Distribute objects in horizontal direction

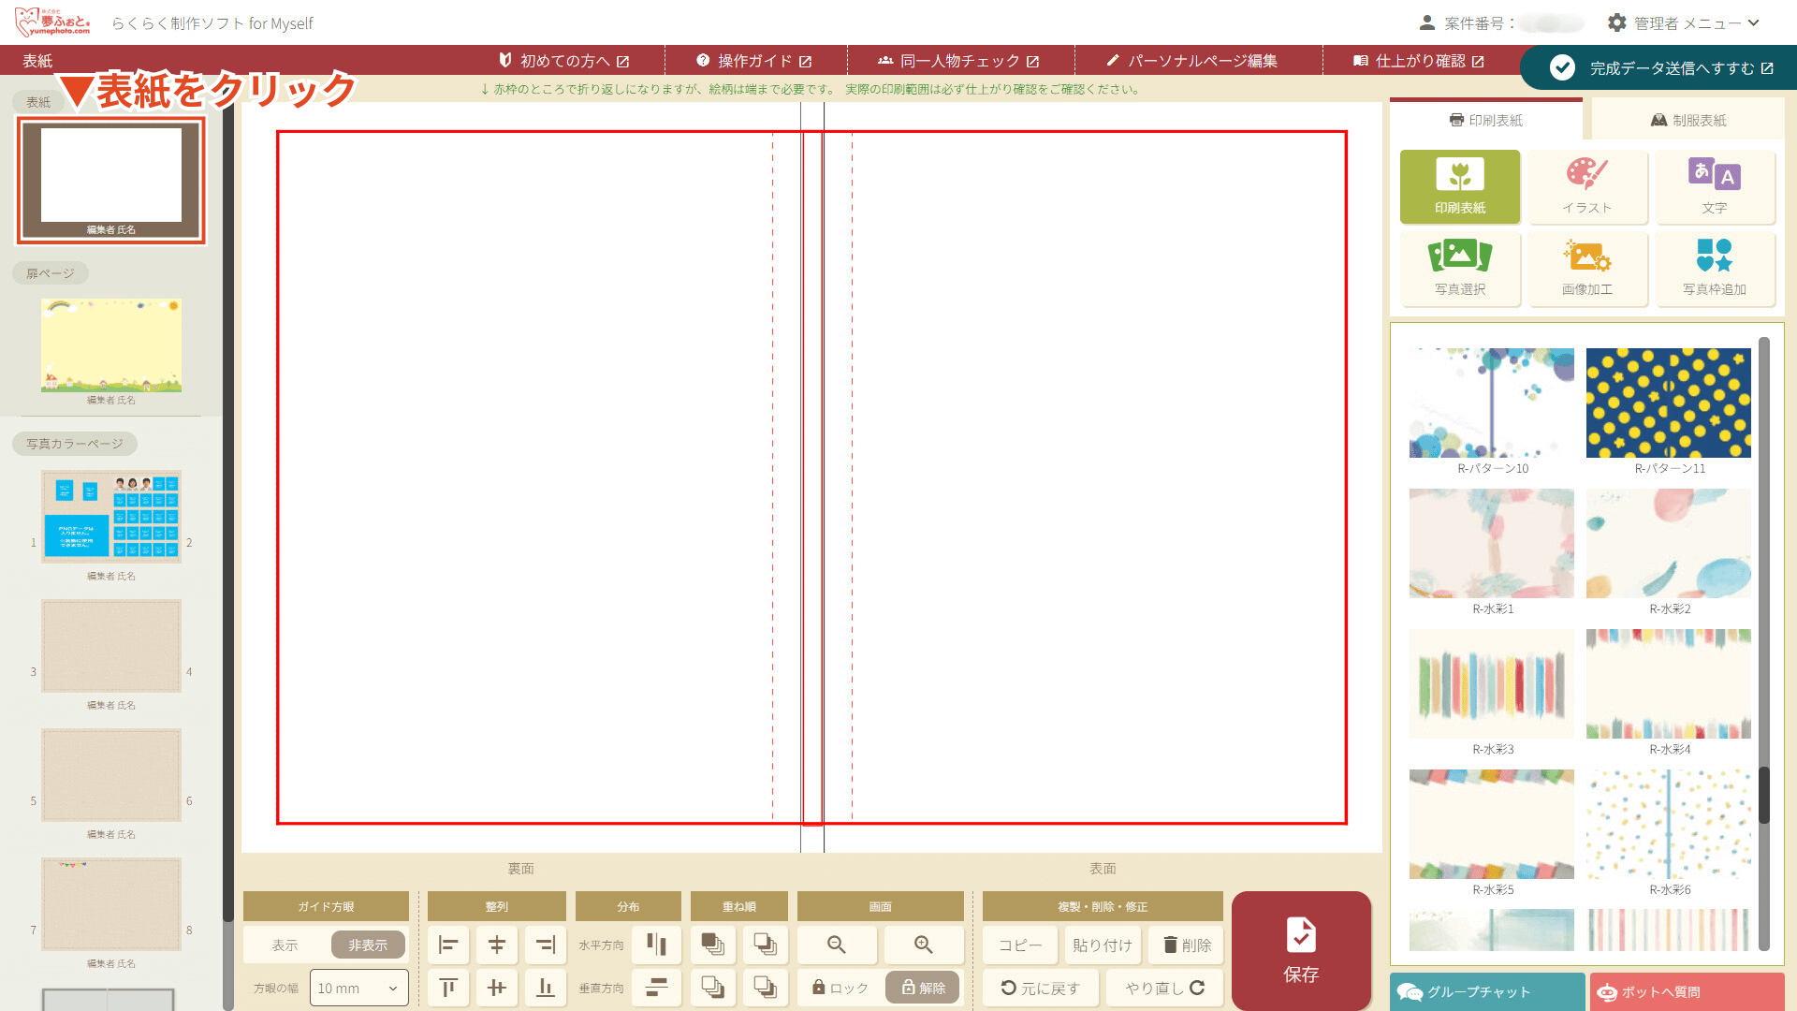[656, 945]
